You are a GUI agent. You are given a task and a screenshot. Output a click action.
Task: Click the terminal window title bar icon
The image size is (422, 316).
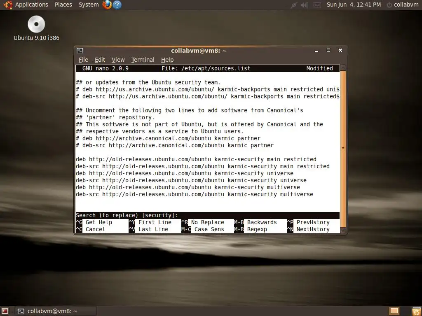[x=80, y=51]
